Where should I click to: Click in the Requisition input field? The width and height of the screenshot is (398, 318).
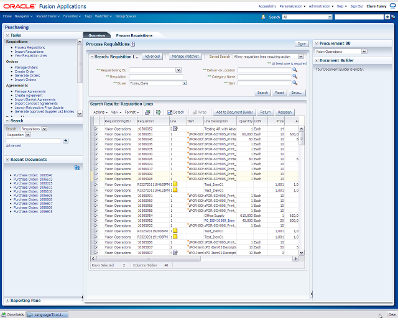click(156, 76)
